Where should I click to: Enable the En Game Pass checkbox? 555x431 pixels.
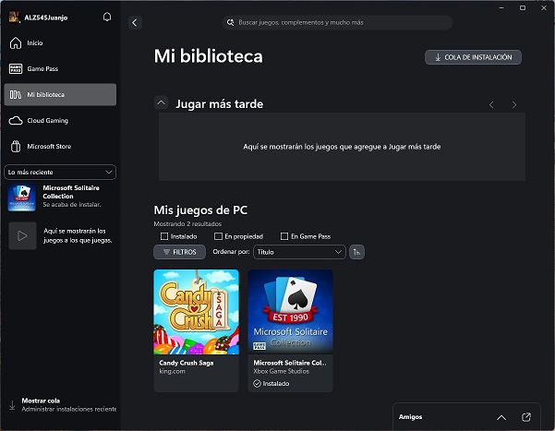pos(284,236)
